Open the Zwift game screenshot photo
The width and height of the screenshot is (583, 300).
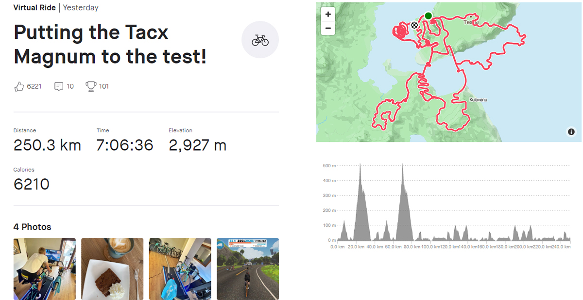point(248,269)
